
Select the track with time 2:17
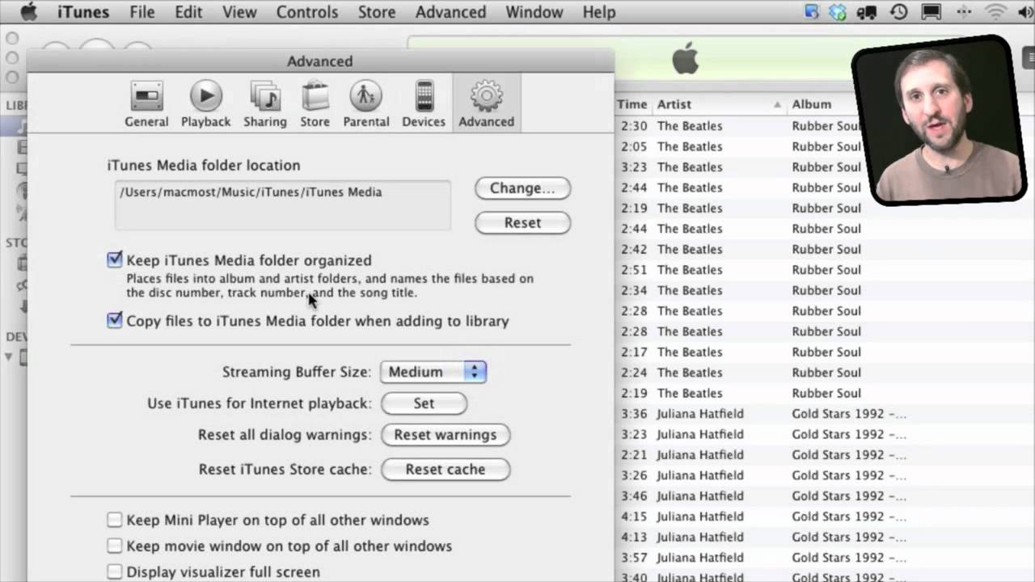(x=825, y=352)
